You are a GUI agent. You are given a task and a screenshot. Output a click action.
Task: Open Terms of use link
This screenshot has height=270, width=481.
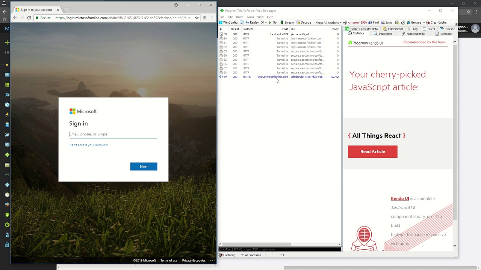point(169,261)
